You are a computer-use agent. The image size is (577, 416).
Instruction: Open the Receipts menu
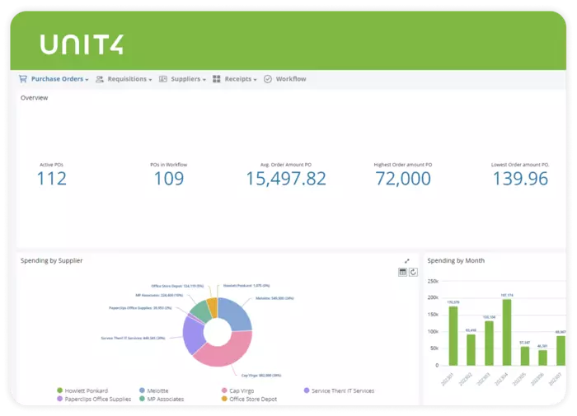(x=237, y=79)
